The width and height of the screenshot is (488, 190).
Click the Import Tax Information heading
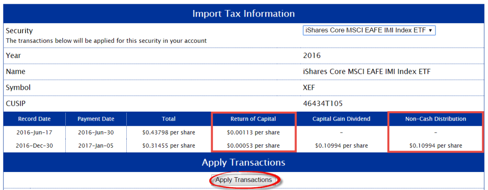pyautogui.click(x=244, y=13)
